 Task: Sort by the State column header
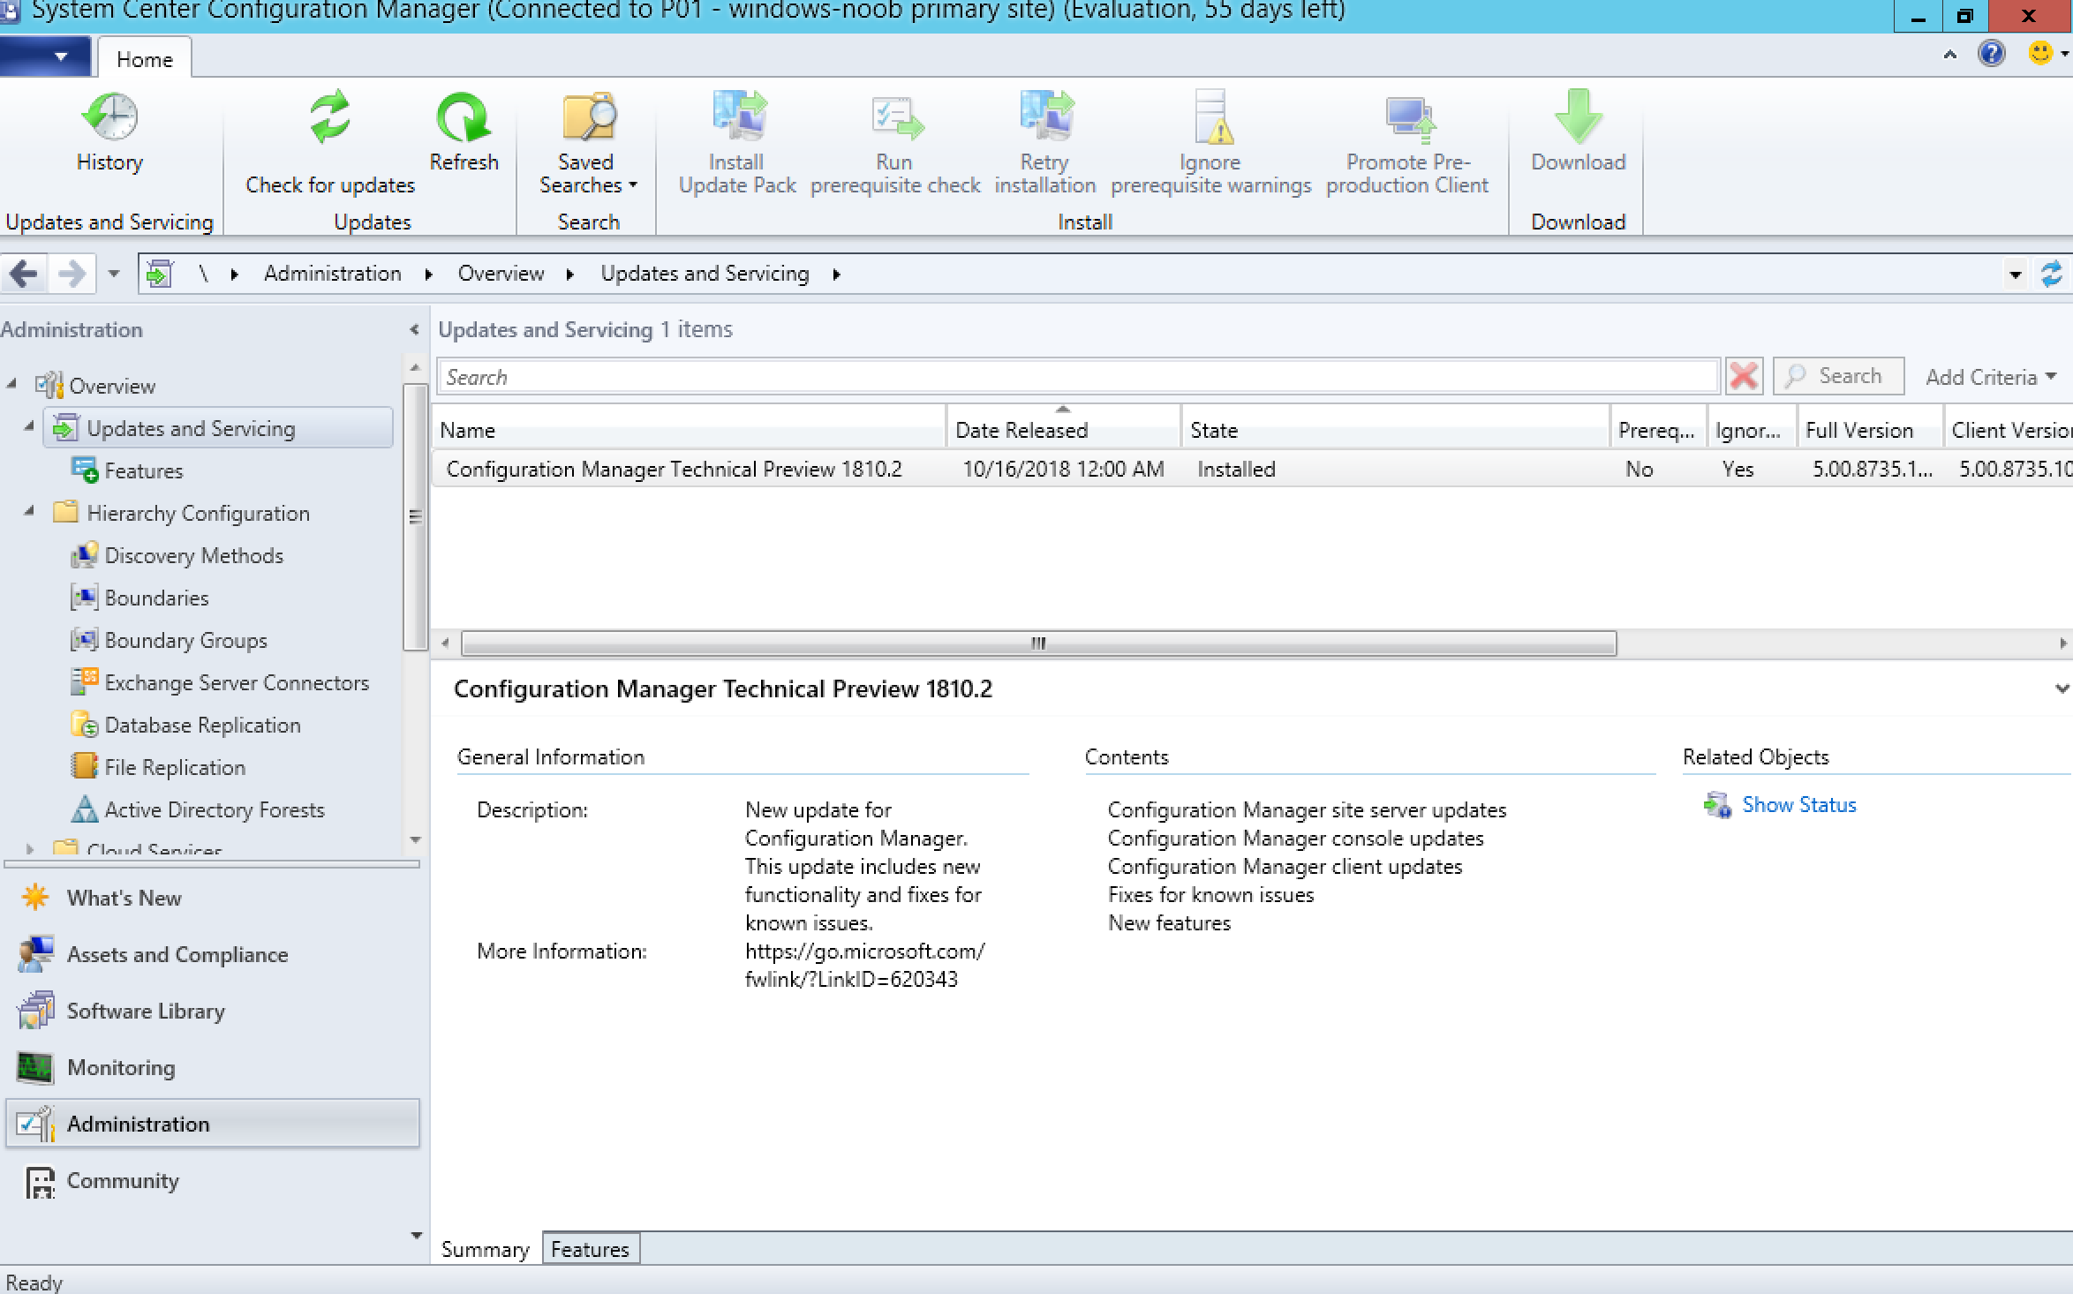(1395, 430)
